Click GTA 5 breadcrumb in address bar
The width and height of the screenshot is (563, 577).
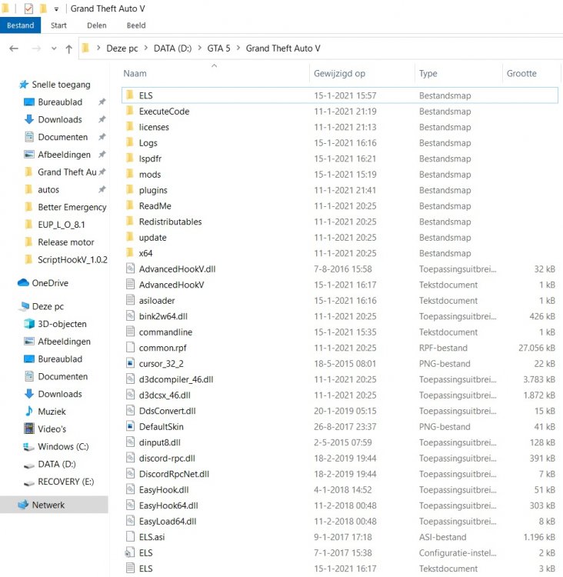coord(218,48)
